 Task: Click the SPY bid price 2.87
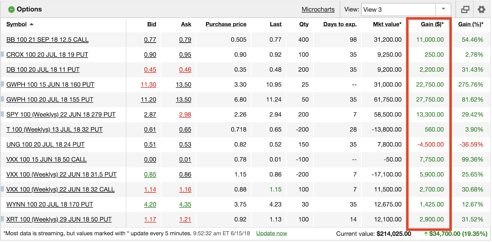(x=150, y=115)
